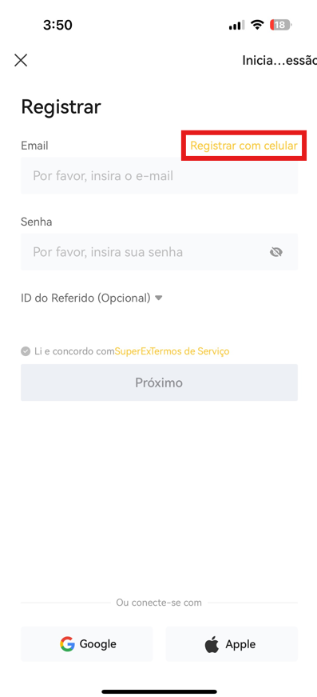Viewport: 317px width, 697px height.
Task: Expand the ID do Referido dropdown arrow
Action: pyautogui.click(x=159, y=298)
